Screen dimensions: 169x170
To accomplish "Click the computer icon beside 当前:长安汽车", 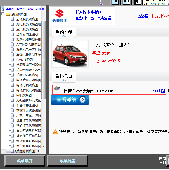I will click(3, 9).
